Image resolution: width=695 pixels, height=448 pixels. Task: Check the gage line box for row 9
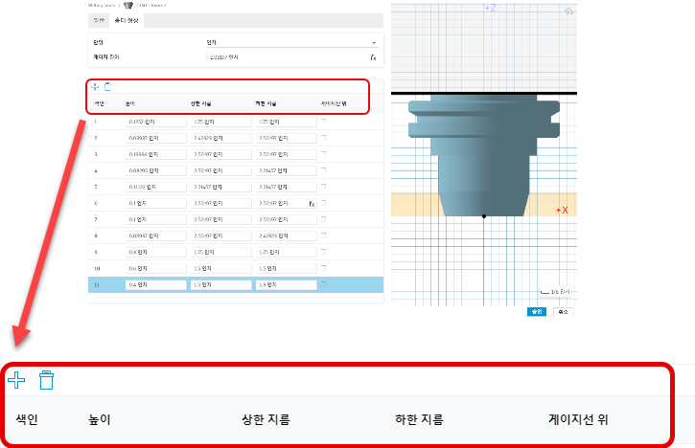tap(324, 252)
